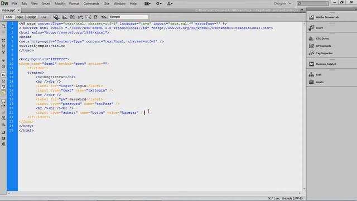Click the Outdent Code icon
357x201 pixels.
click(x=3, y=138)
